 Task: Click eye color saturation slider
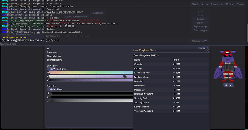(91, 97)
